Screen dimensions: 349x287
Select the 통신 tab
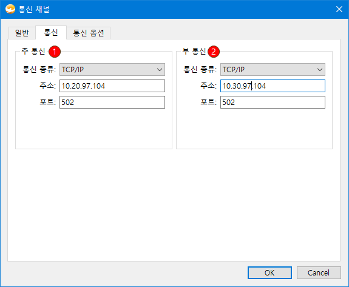click(51, 33)
